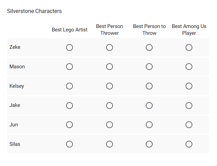217x166 pixels.
Task: Mark Kelsey as Best Person to Throw
Action: pos(149,86)
